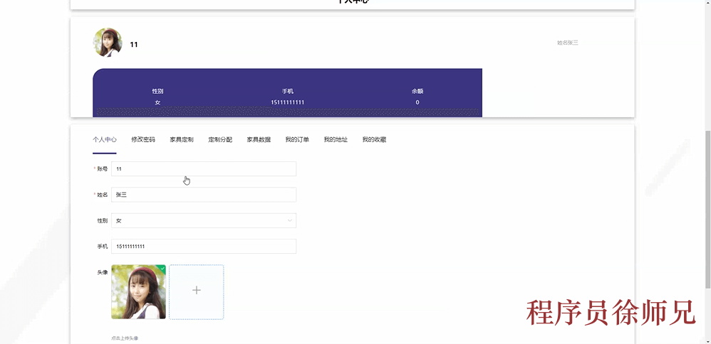Switch to the 修改密码 tab
Screen dimensions: 711x344
pyautogui.click(x=142, y=139)
